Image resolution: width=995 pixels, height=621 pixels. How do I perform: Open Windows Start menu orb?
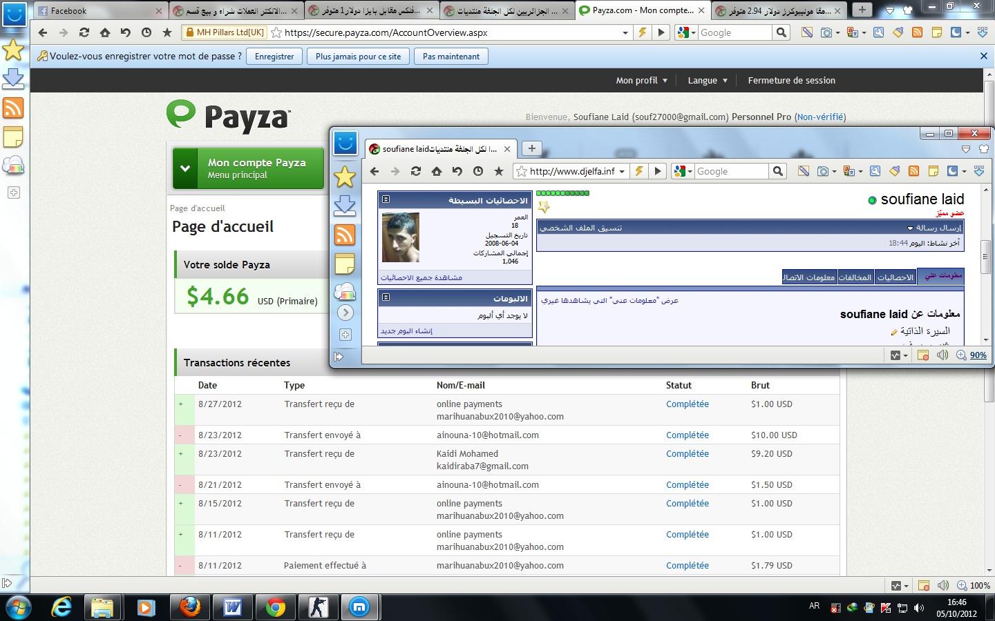pyautogui.click(x=19, y=607)
